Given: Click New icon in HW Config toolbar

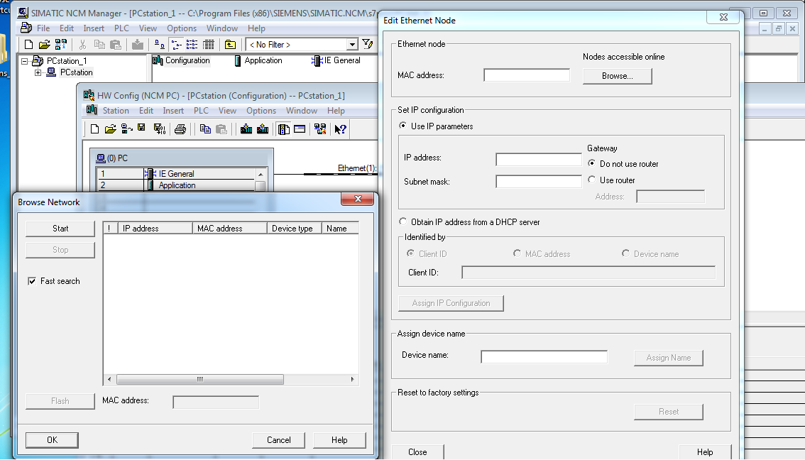Looking at the screenshot, I should click(x=94, y=129).
